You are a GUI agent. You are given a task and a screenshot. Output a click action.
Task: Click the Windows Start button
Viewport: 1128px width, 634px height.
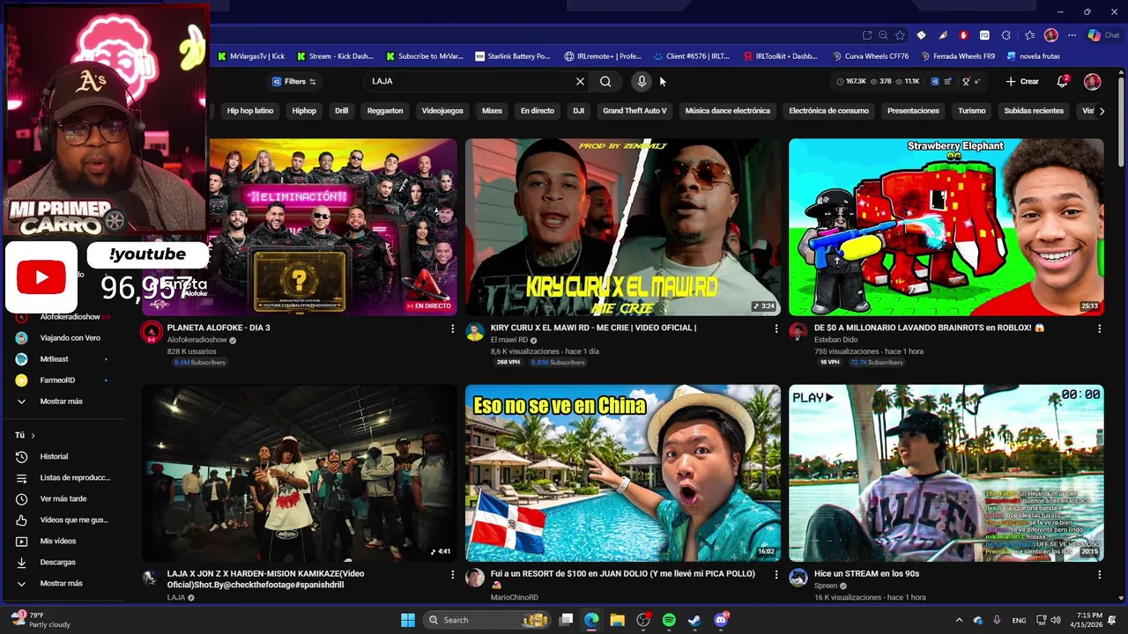(408, 620)
